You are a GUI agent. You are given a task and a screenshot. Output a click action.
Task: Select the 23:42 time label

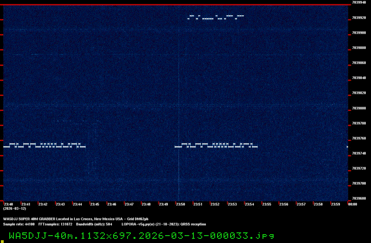(43, 204)
